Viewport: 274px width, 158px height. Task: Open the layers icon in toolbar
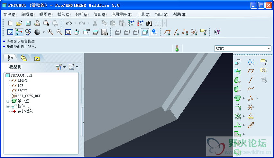tap(96, 32)
